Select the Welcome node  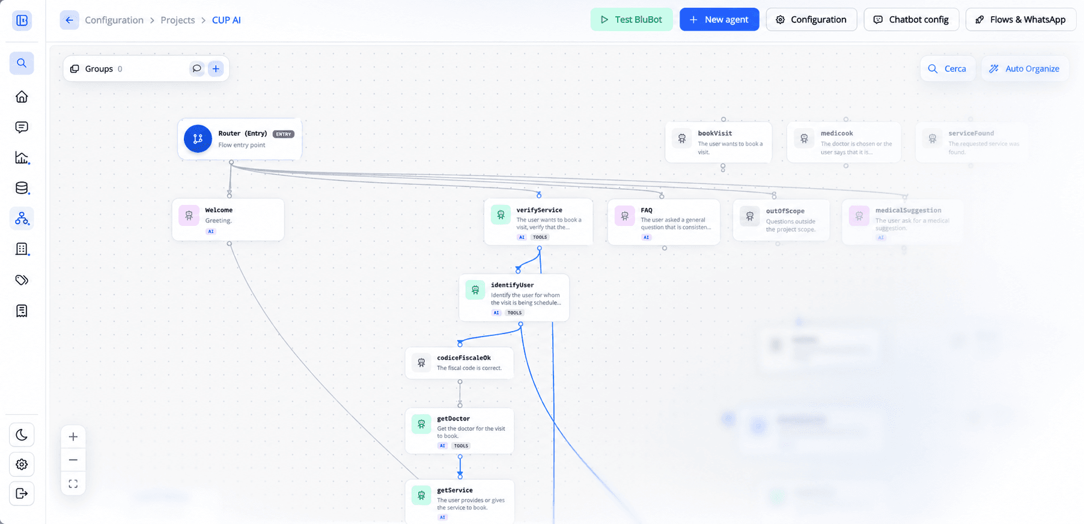click(x=228, y=219)
